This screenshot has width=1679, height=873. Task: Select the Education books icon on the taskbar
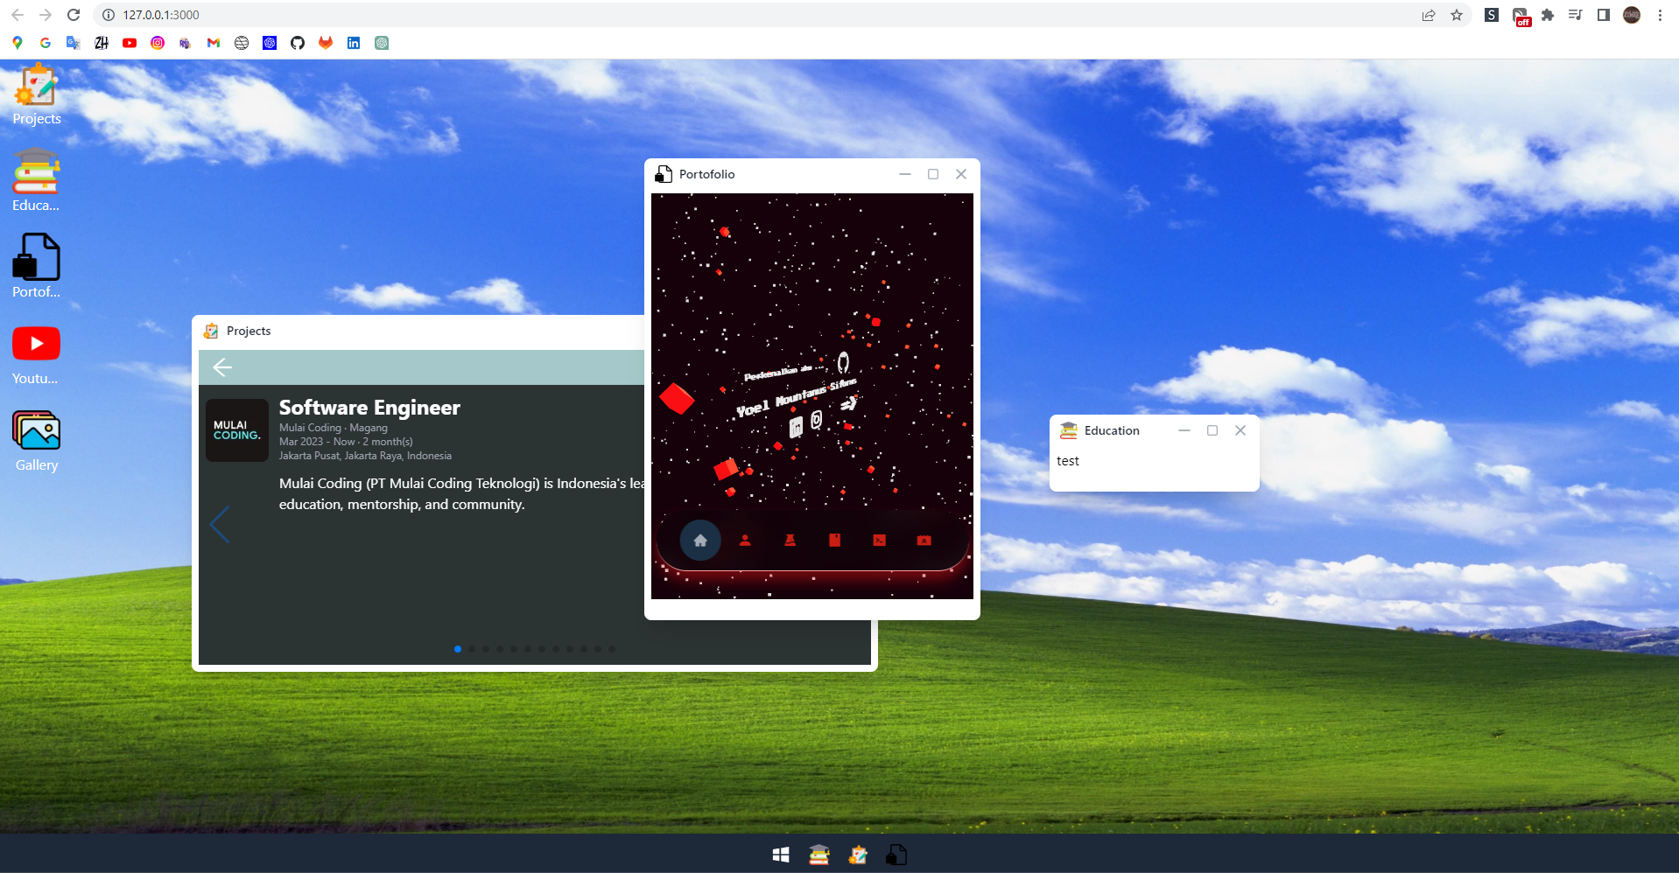tap(818, 855)
